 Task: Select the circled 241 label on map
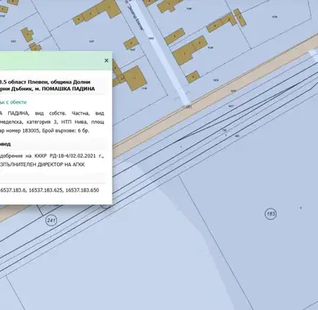[x=51, y=221]
